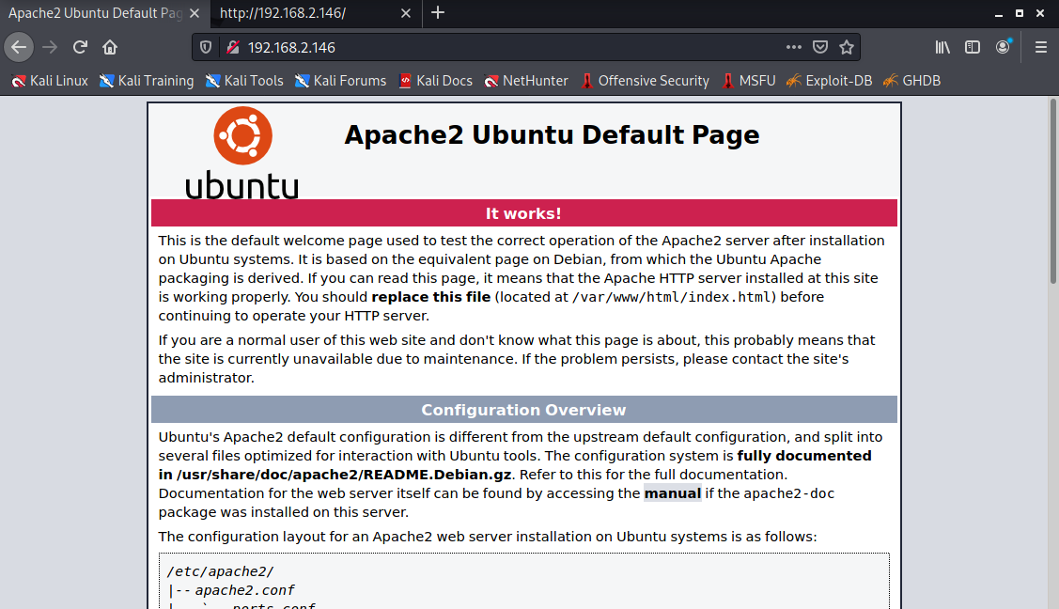Minimize the Firefox window

click(x=999, y=13)
